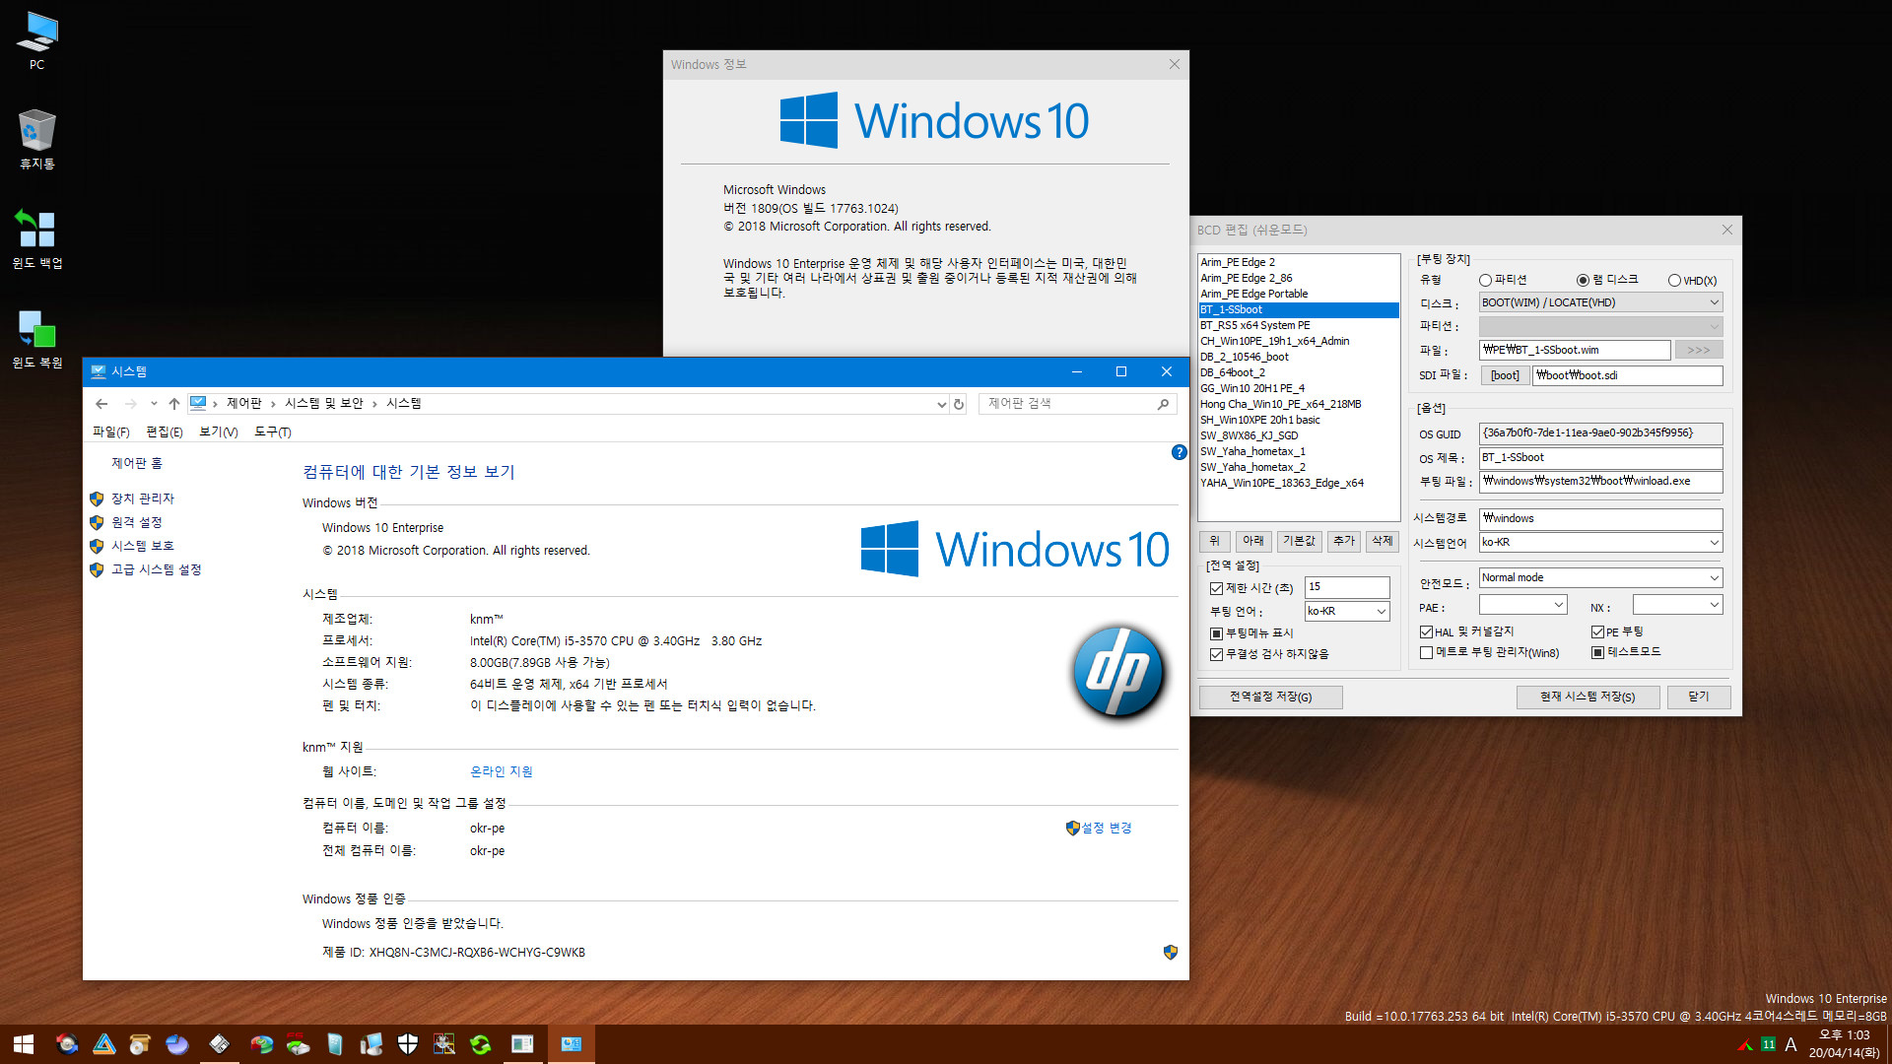The height and width of the screenshot is (1064, 1892).
Task: Switch to the System control panel taskbar icon
Action: 572,1044
